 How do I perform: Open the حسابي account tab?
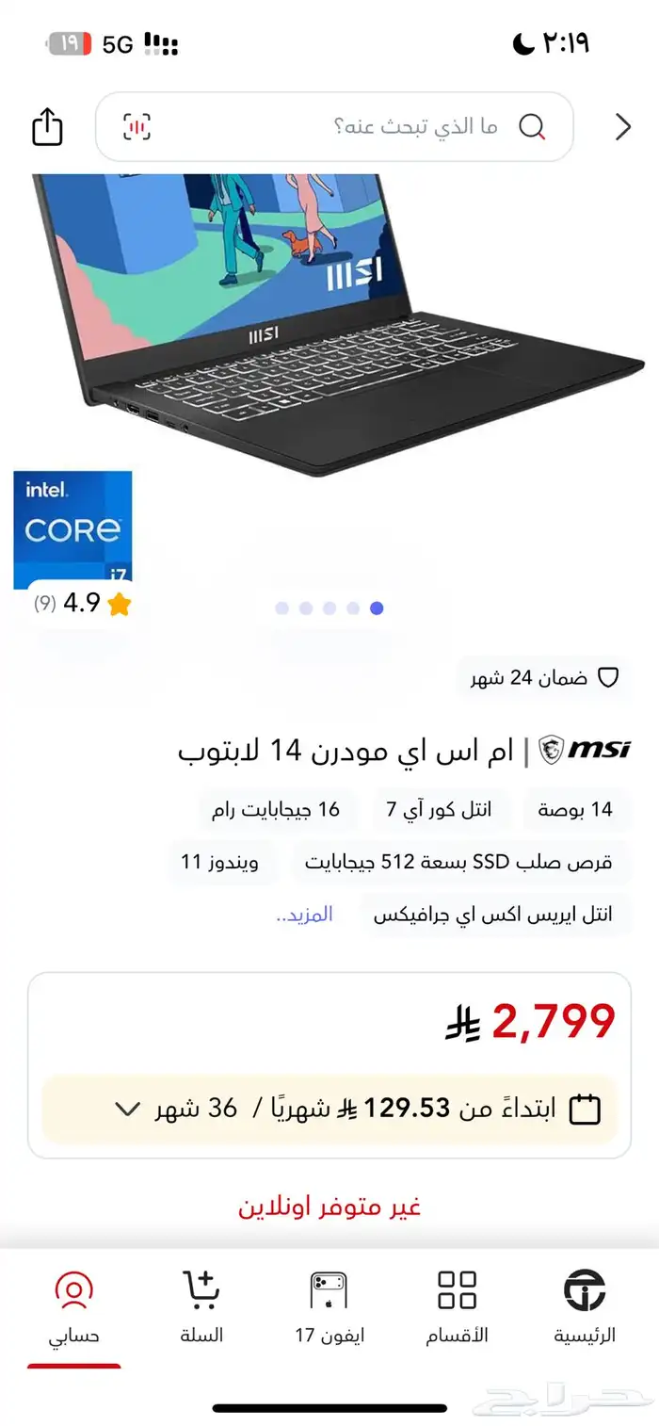[74, 1307]
